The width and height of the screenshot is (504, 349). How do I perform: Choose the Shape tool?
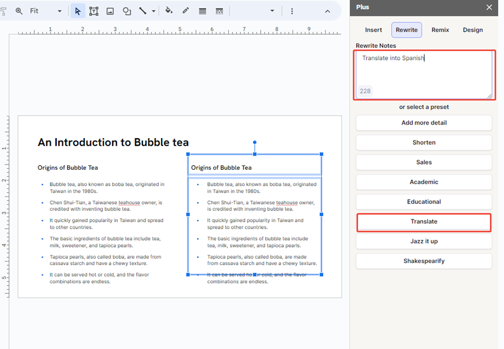[x=127, y=10]
